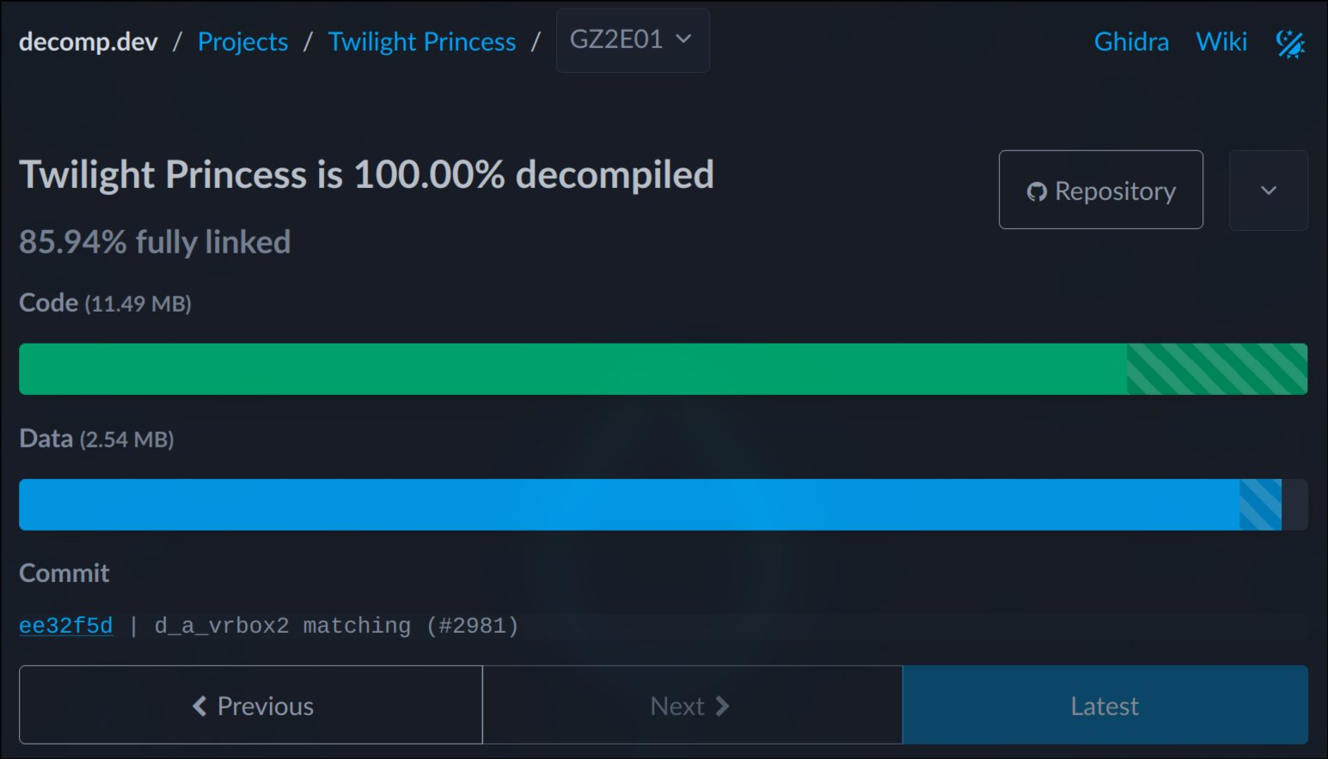Click the striped green Code bar section
The height and width of the screenshot is (759, 1328).
1217,369
